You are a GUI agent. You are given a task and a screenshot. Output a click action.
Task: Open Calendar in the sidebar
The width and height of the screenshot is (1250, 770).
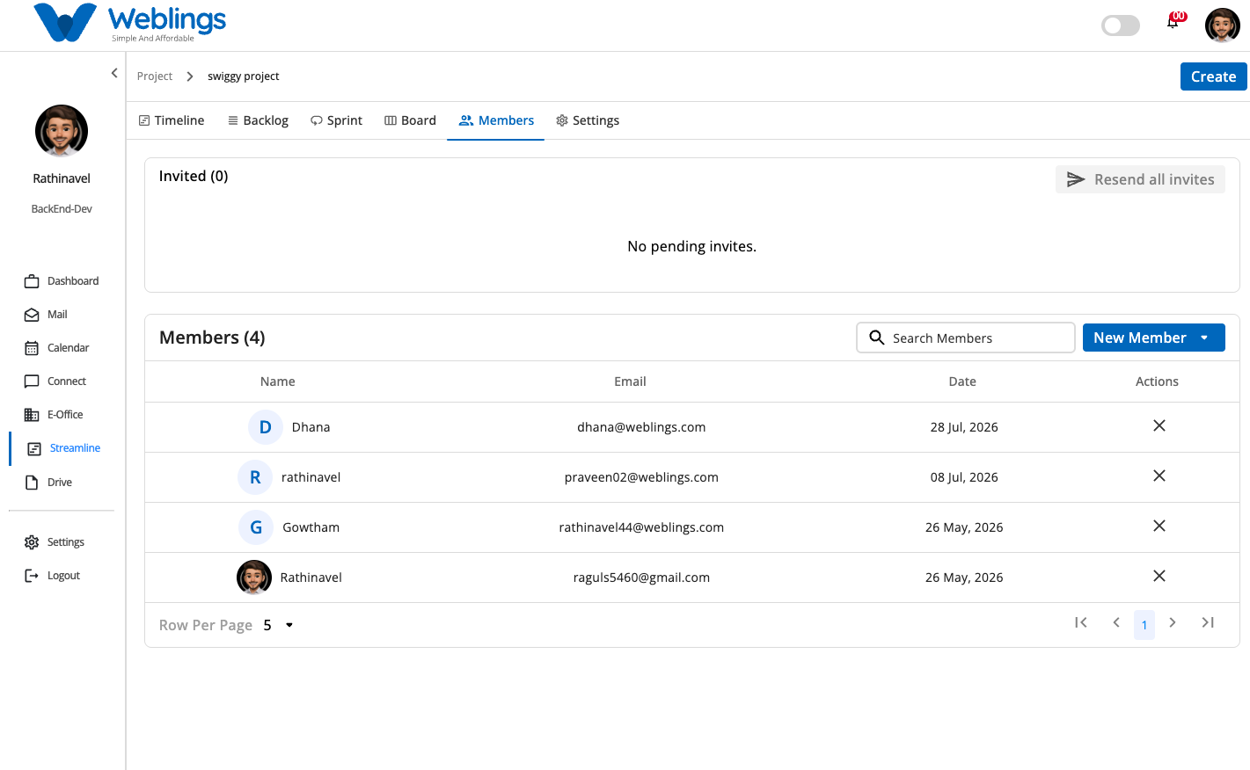coord(57,348)
